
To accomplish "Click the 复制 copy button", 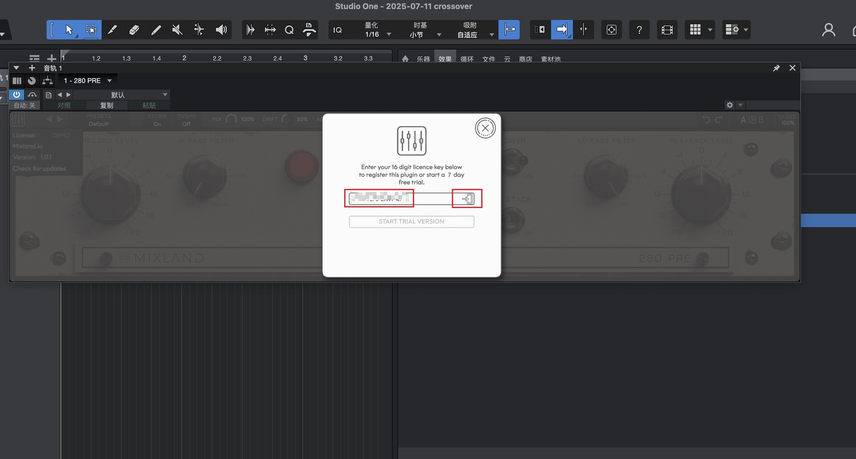I will 107,106.
